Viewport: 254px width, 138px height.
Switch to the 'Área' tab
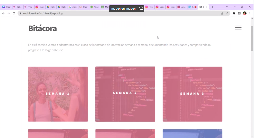coord(182,7)
